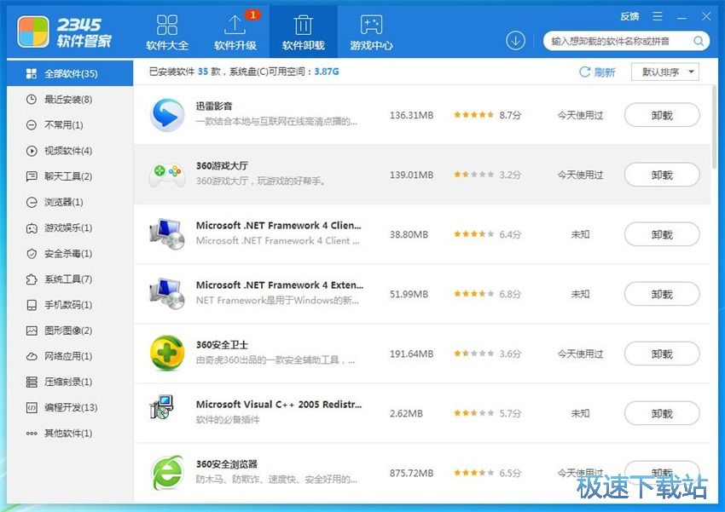
Task: Open the 游戏中心 tab
Action: pyautogui.click(x=371, y=32)
